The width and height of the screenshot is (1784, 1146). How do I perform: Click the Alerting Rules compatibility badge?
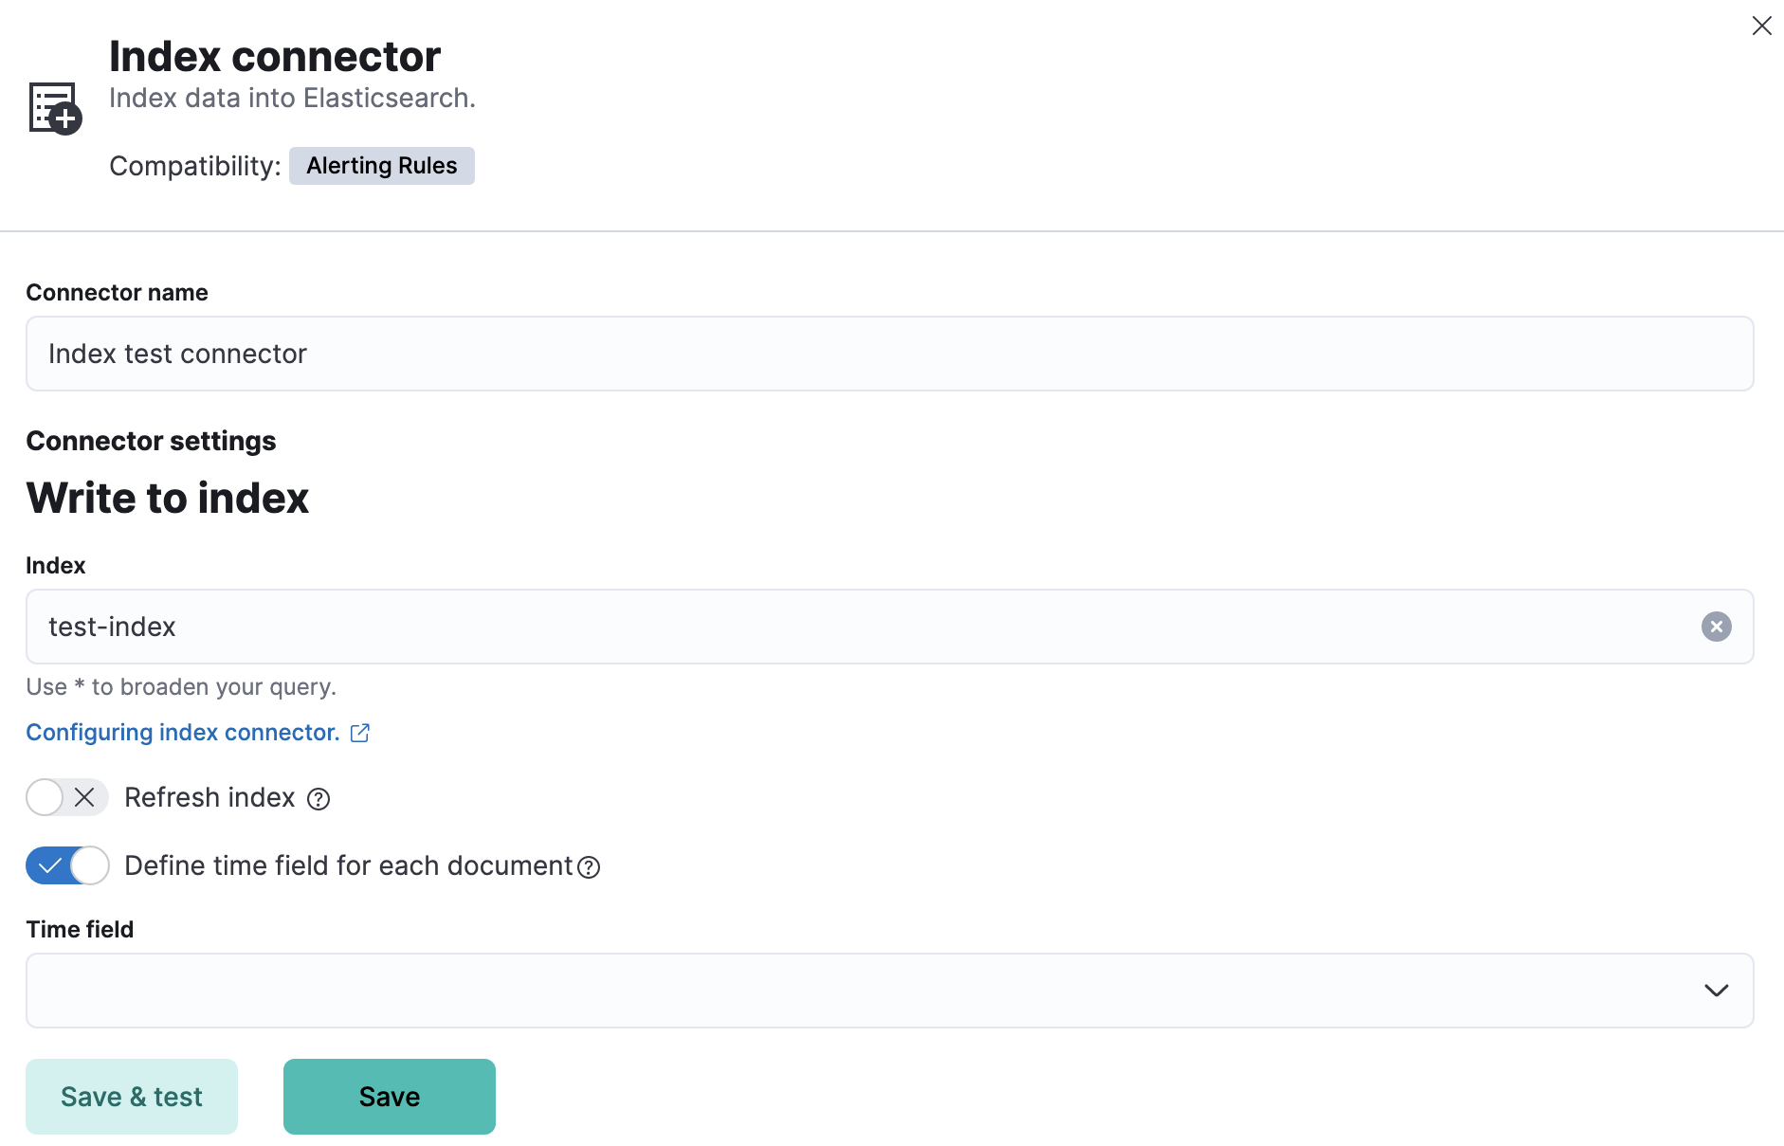(x=381, y=166)
